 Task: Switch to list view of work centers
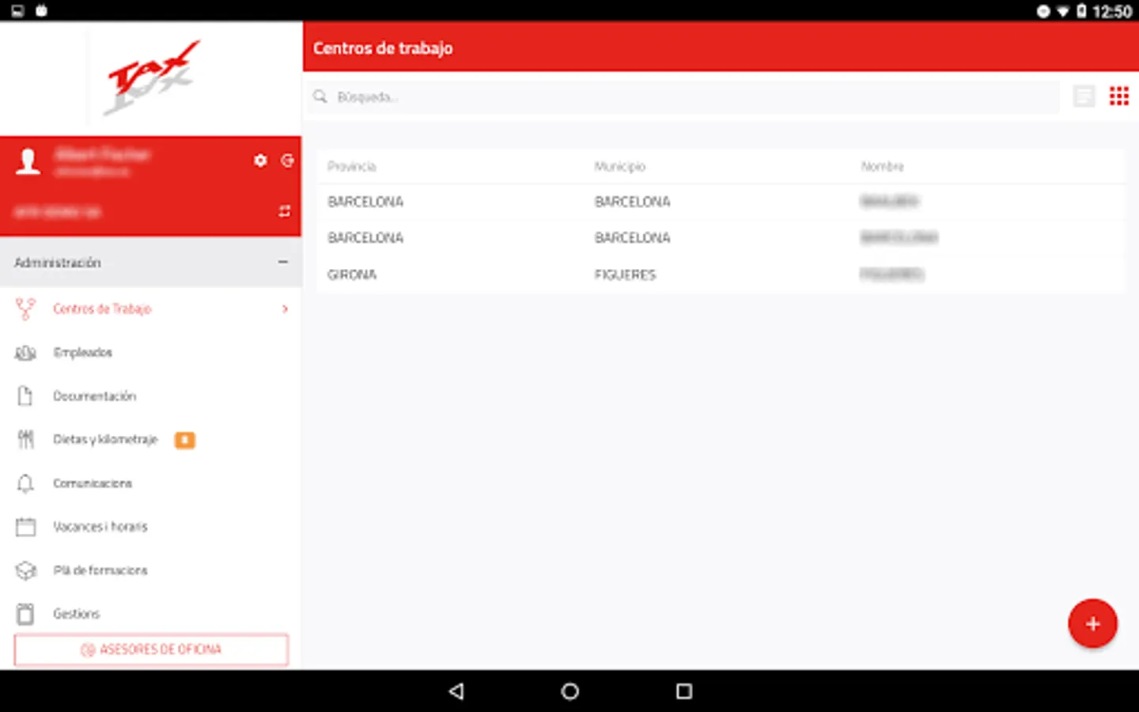point(1084,96)
